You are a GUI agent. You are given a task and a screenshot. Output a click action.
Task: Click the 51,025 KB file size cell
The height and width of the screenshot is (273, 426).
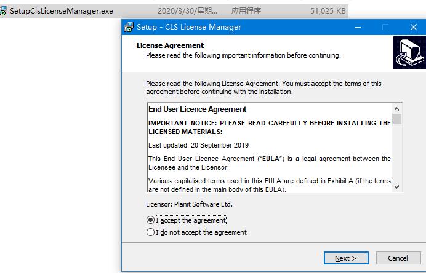click(328, 11)
